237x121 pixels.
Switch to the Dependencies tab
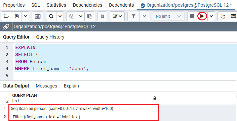(x=87, y=5)
